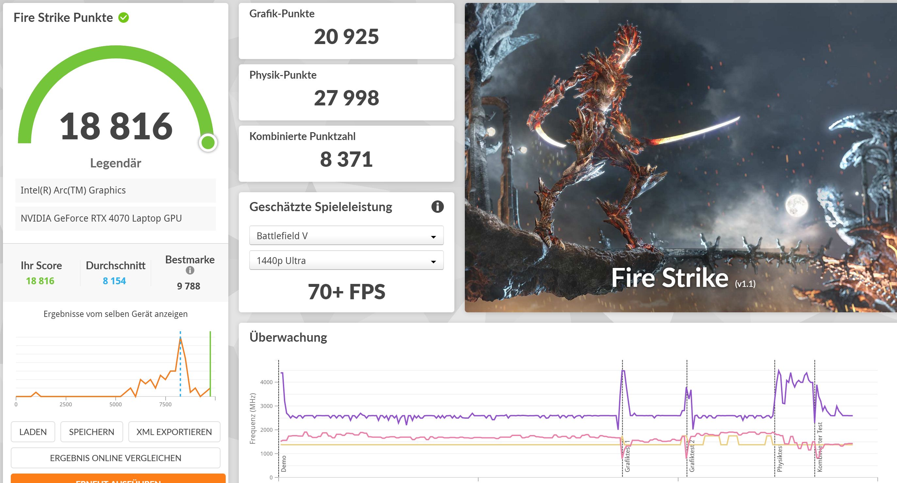Click the Demo marker in monitoring chart
Viewport: 897px width, 483px height.
(x=284, y=463)
